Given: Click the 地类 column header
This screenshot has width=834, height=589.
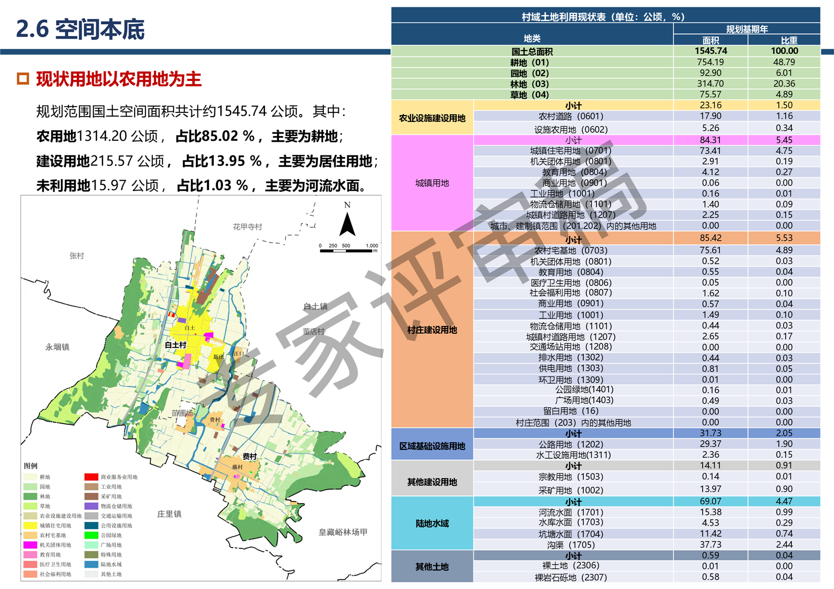Looking at the screenshot, I should [532, 38].
